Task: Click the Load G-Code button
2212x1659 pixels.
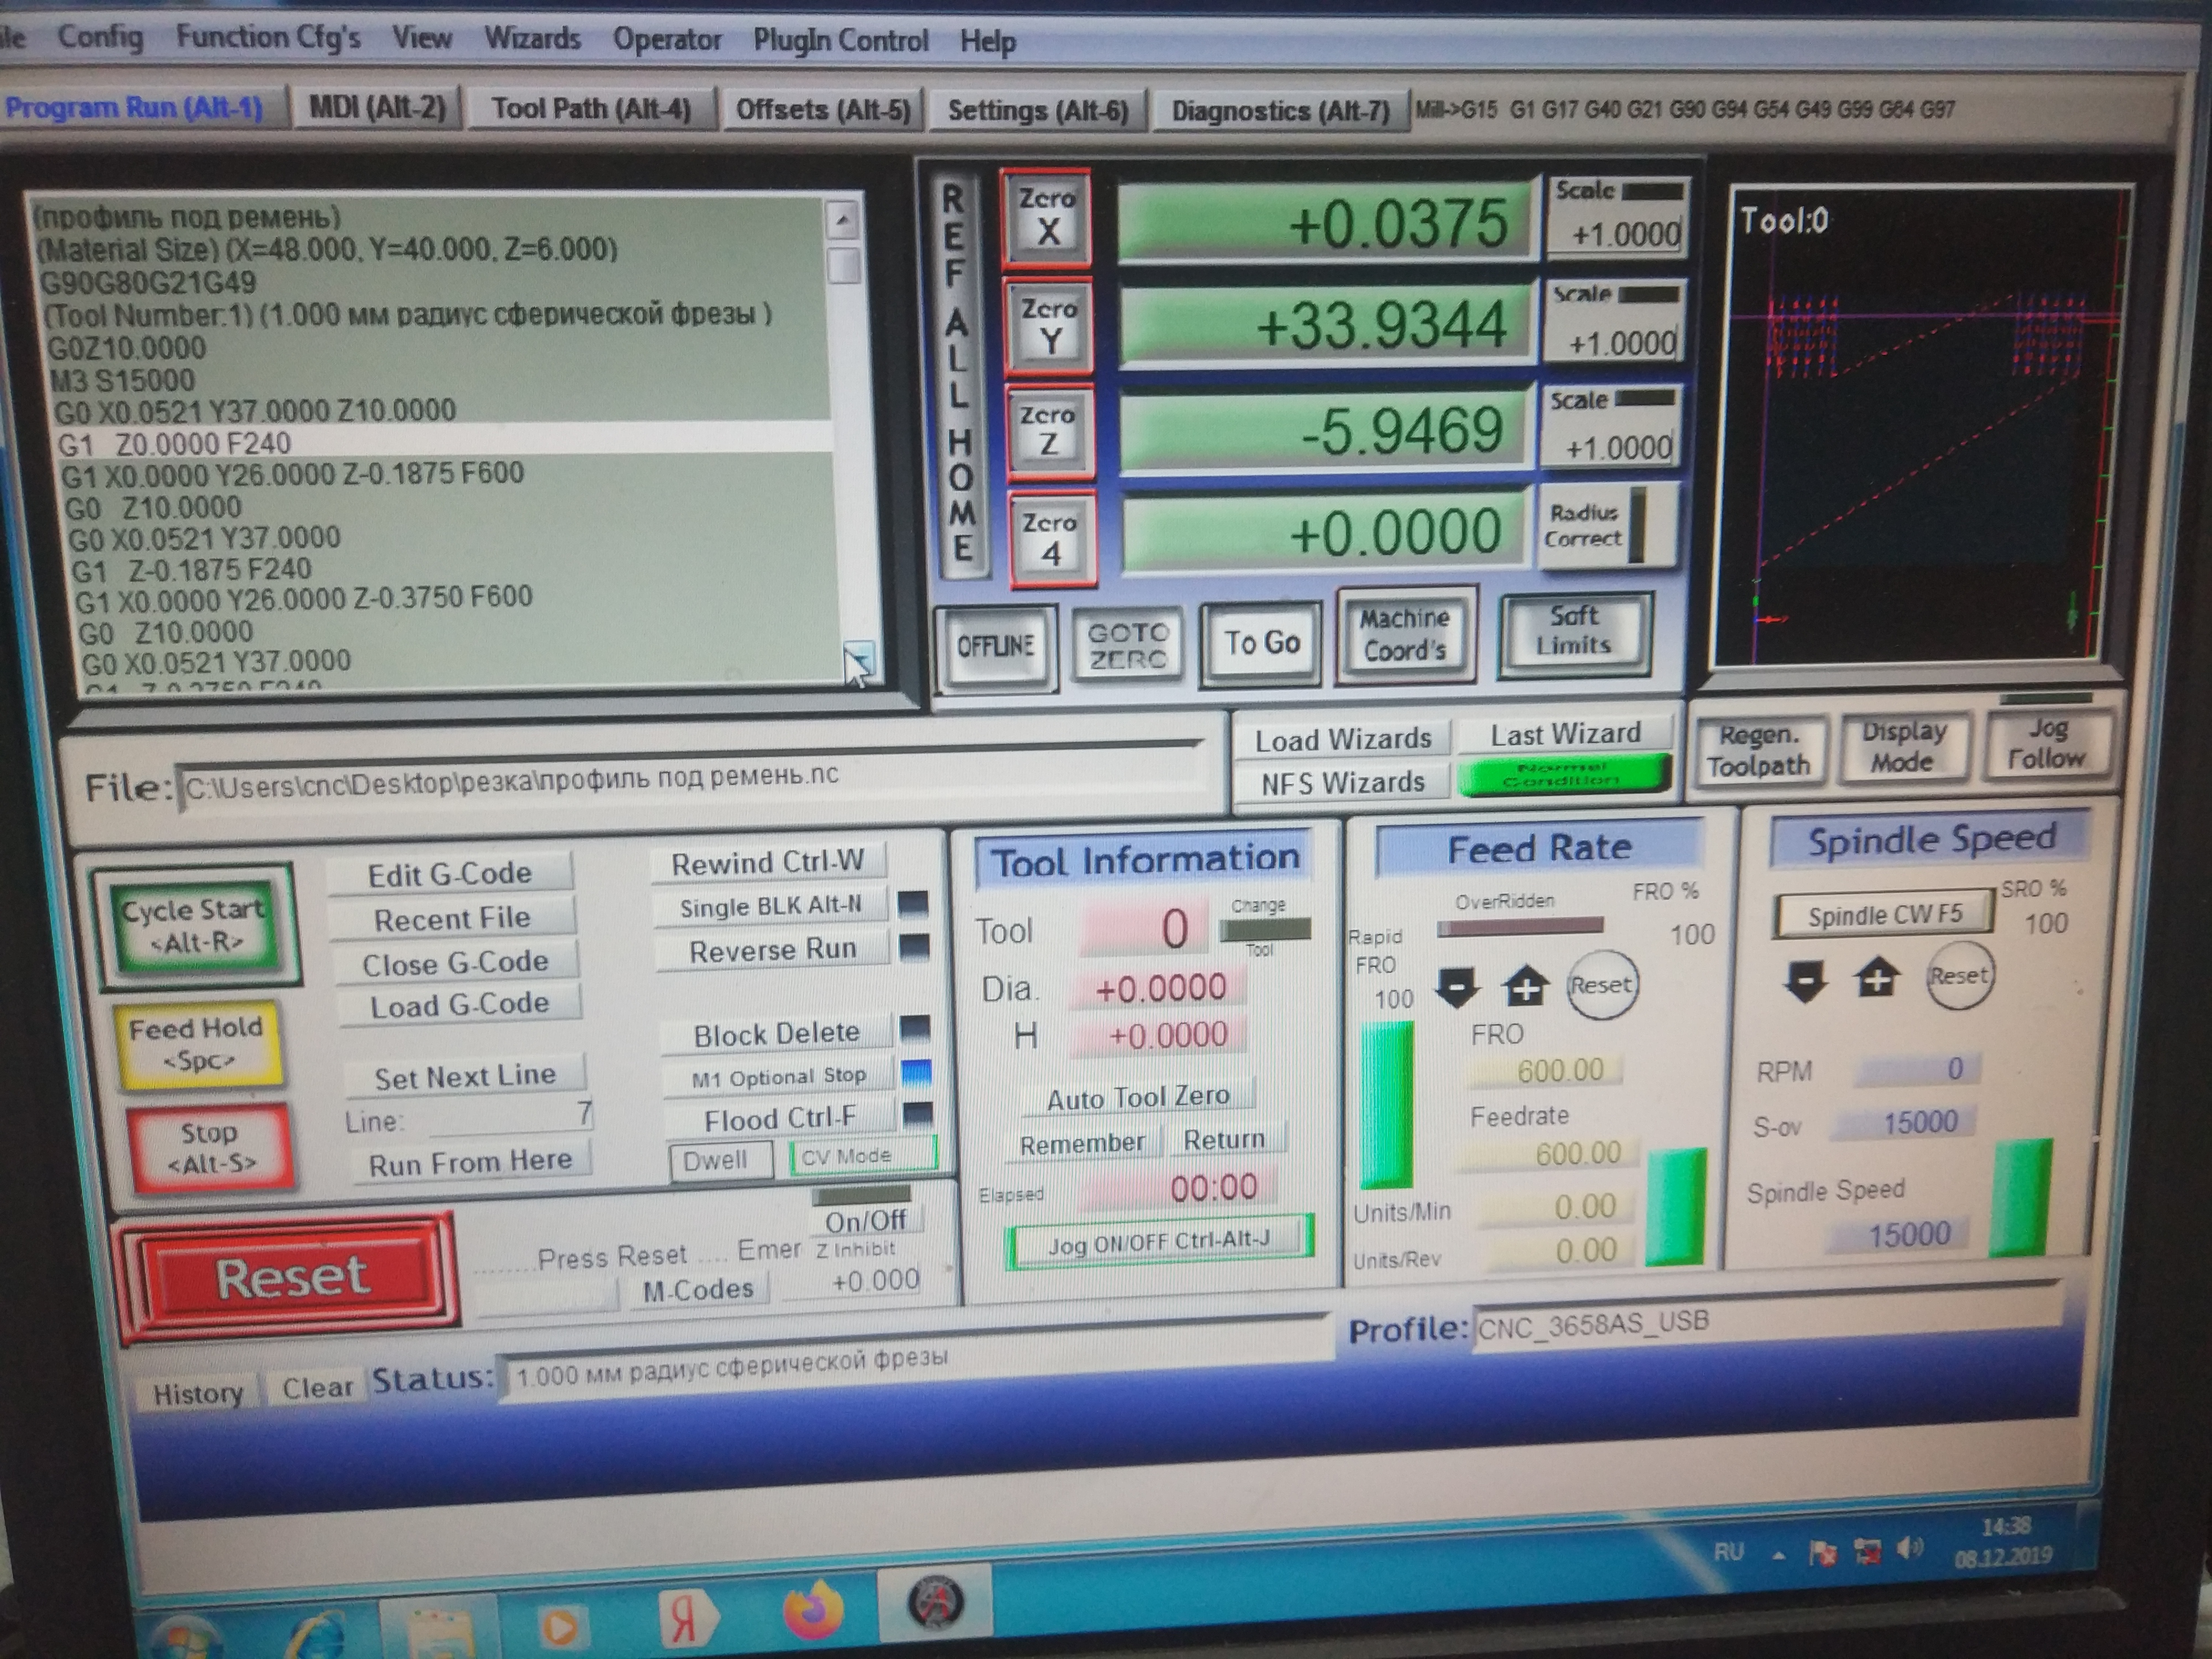Action: click(459, 1005)
